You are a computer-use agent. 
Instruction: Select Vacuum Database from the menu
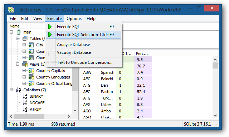(83, 52)
